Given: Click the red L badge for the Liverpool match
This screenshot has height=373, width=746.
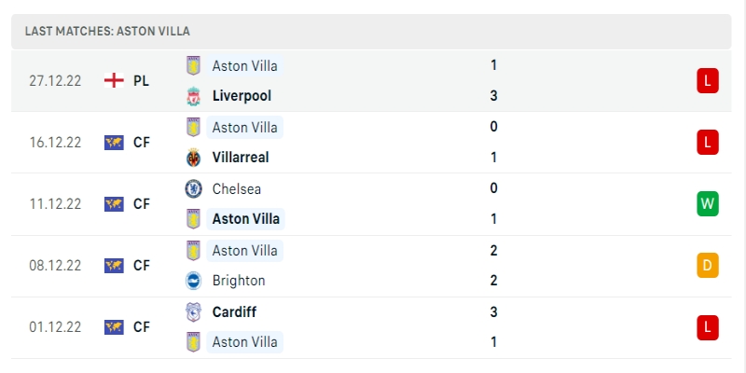Looking at the screenshot, I should 707,80.
